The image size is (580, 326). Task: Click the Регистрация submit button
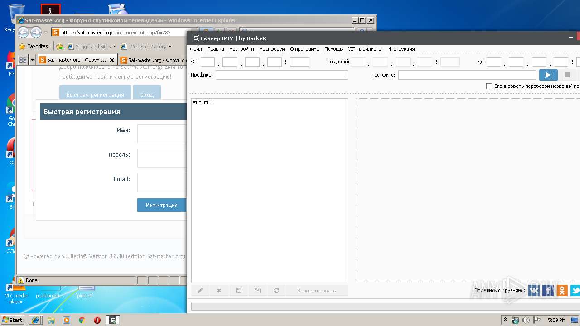[x=162, y=205]
